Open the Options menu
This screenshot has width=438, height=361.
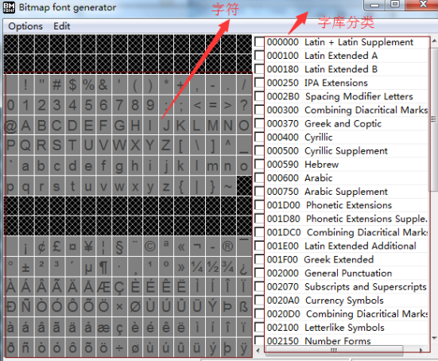[25, 26]
